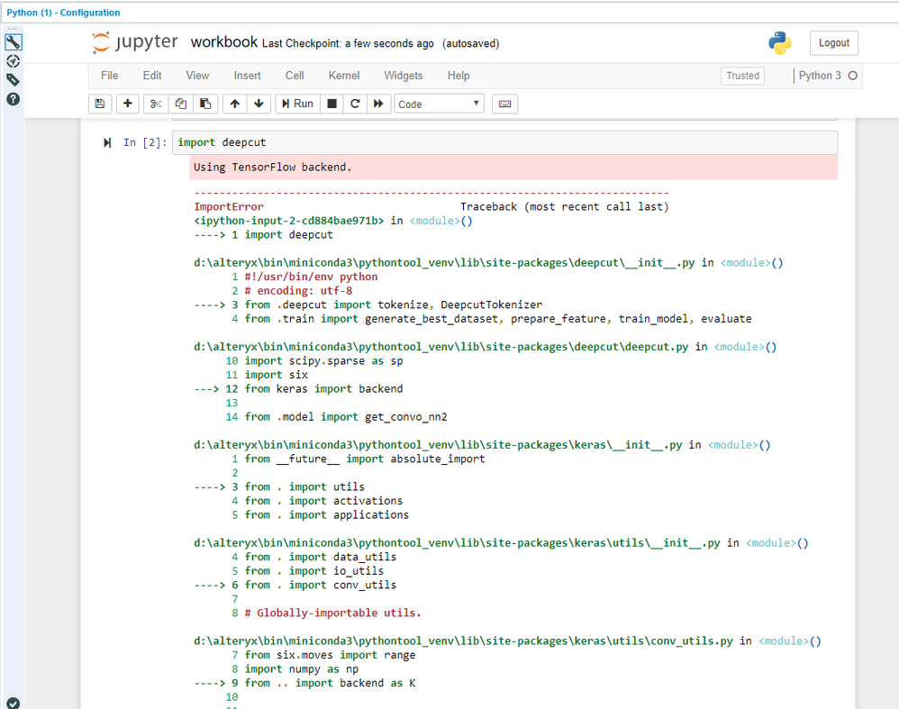Image resolution: width=899 pixels, height=709 pixels.
Task: Open the Kernel menu
Action: pyautogui.click(x=343, y=76)
